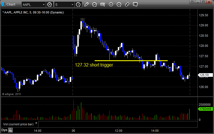This screenshot has height=134, width=214.
Task: Click the green 1792449 volume marker
Action: point(205,109)
